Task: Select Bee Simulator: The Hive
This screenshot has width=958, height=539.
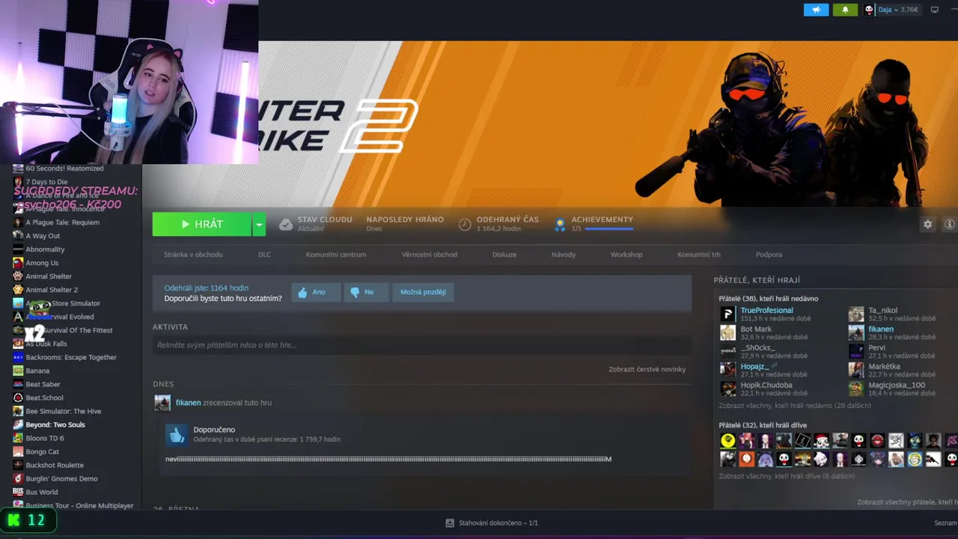Action: 64,411
